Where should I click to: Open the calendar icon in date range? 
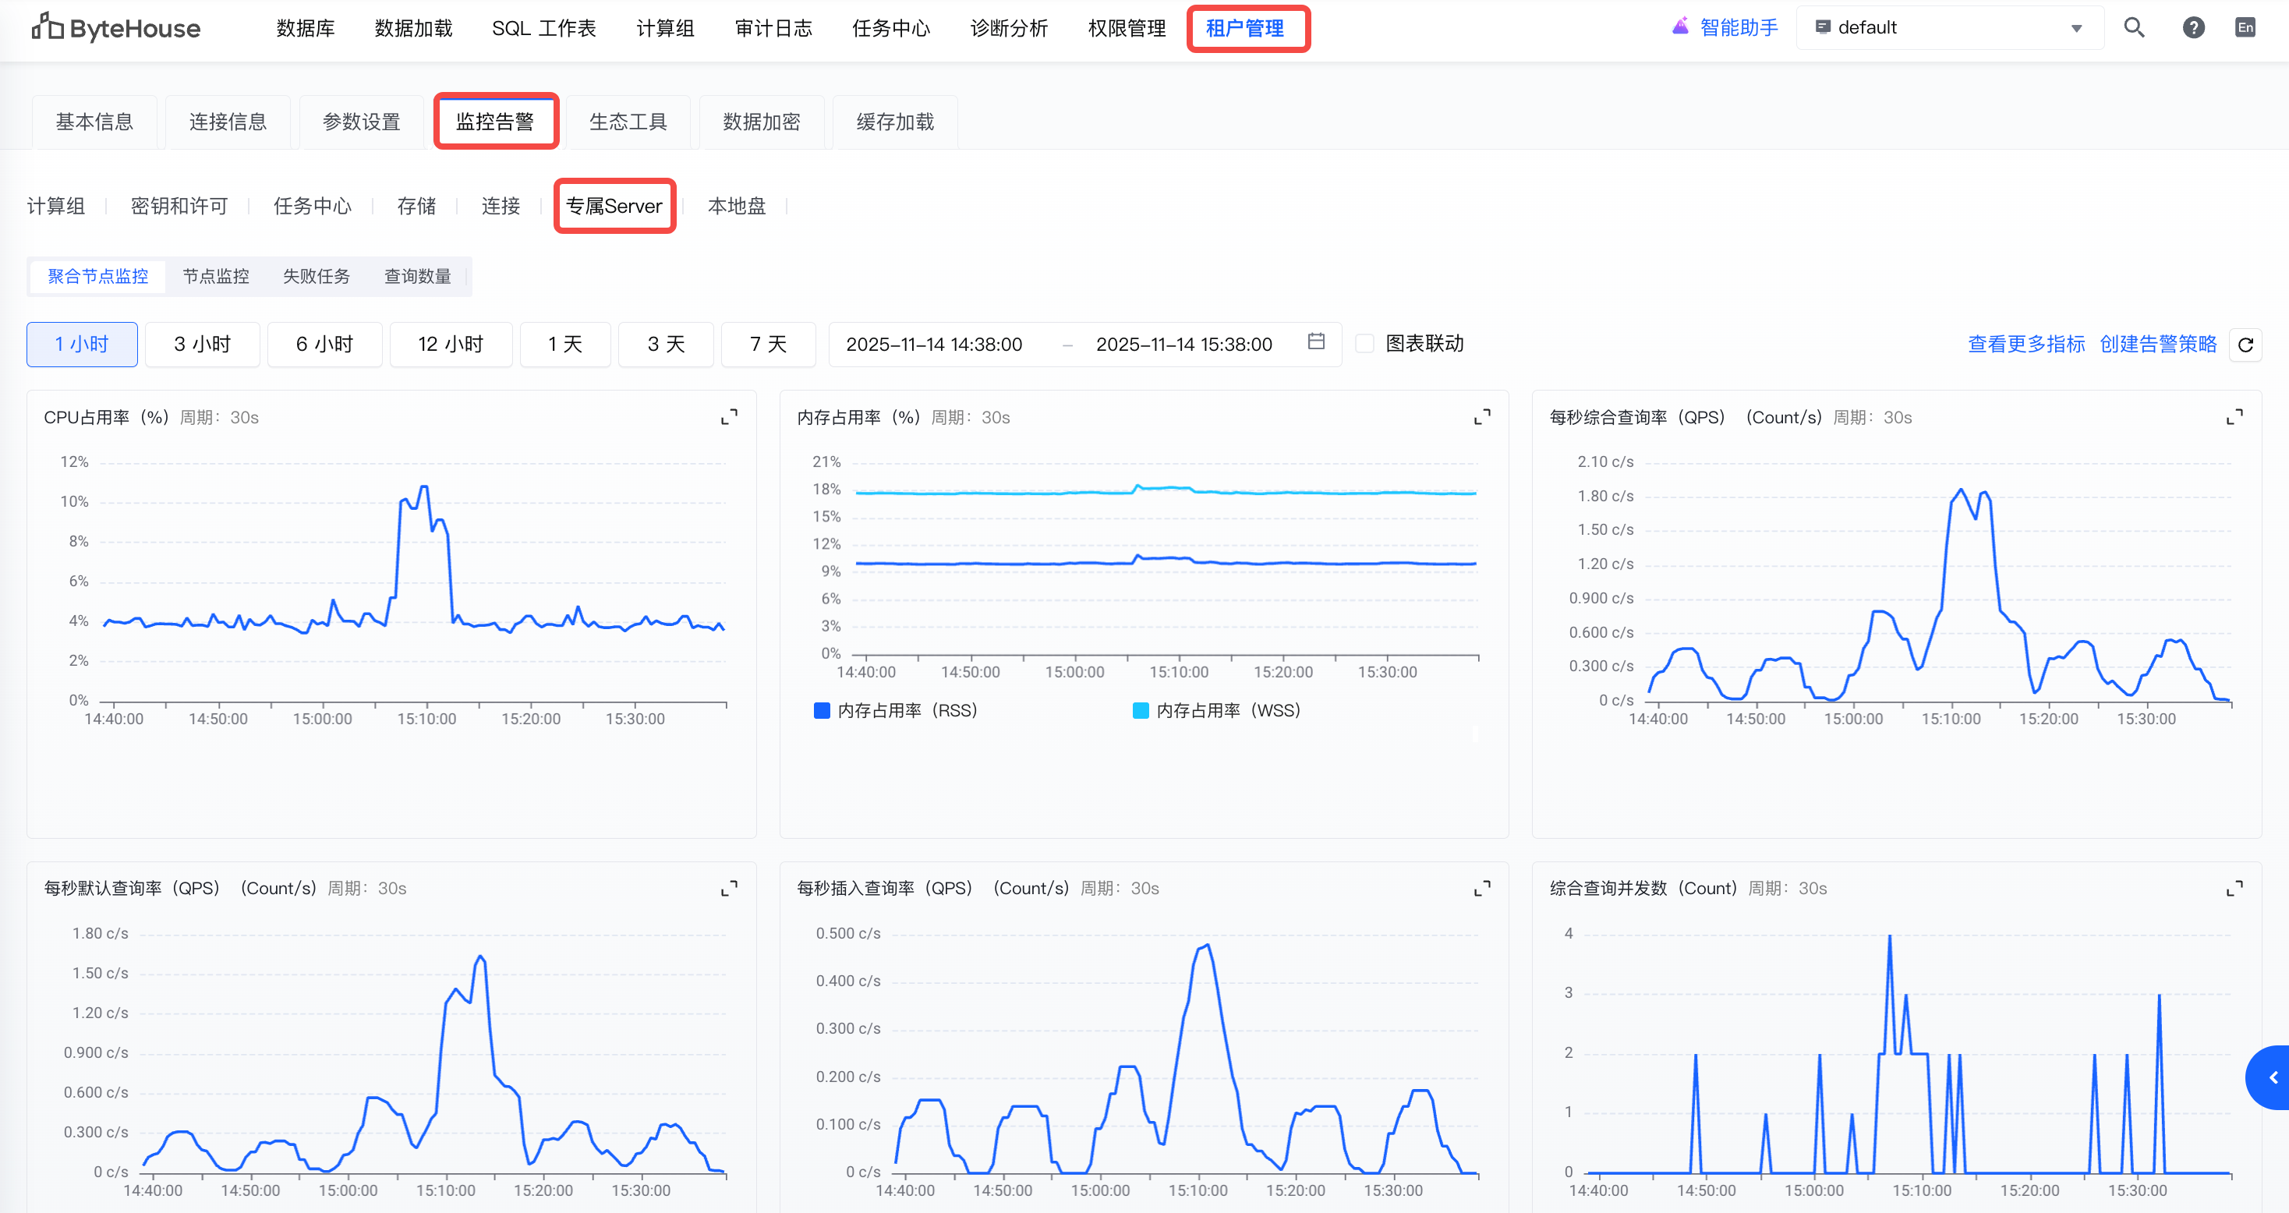pyautogui.click(x=1316, y=342)
